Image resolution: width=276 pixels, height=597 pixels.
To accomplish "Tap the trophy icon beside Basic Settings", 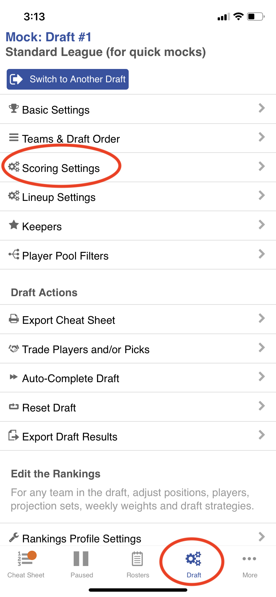I will click(x=14, y=108).
